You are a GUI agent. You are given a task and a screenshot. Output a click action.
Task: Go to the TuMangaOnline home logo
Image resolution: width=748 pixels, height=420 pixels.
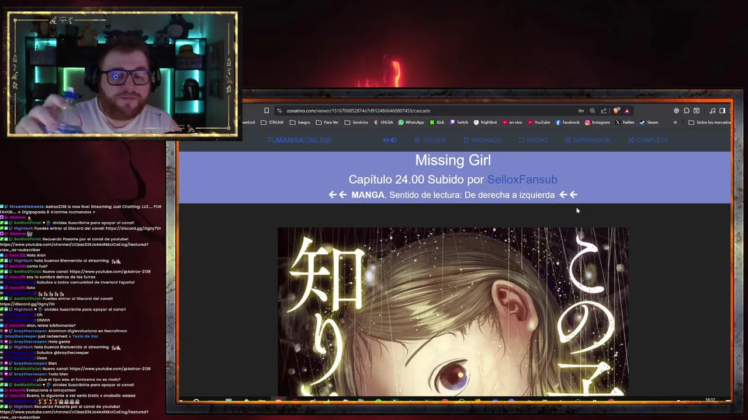[x=299, y=140]
